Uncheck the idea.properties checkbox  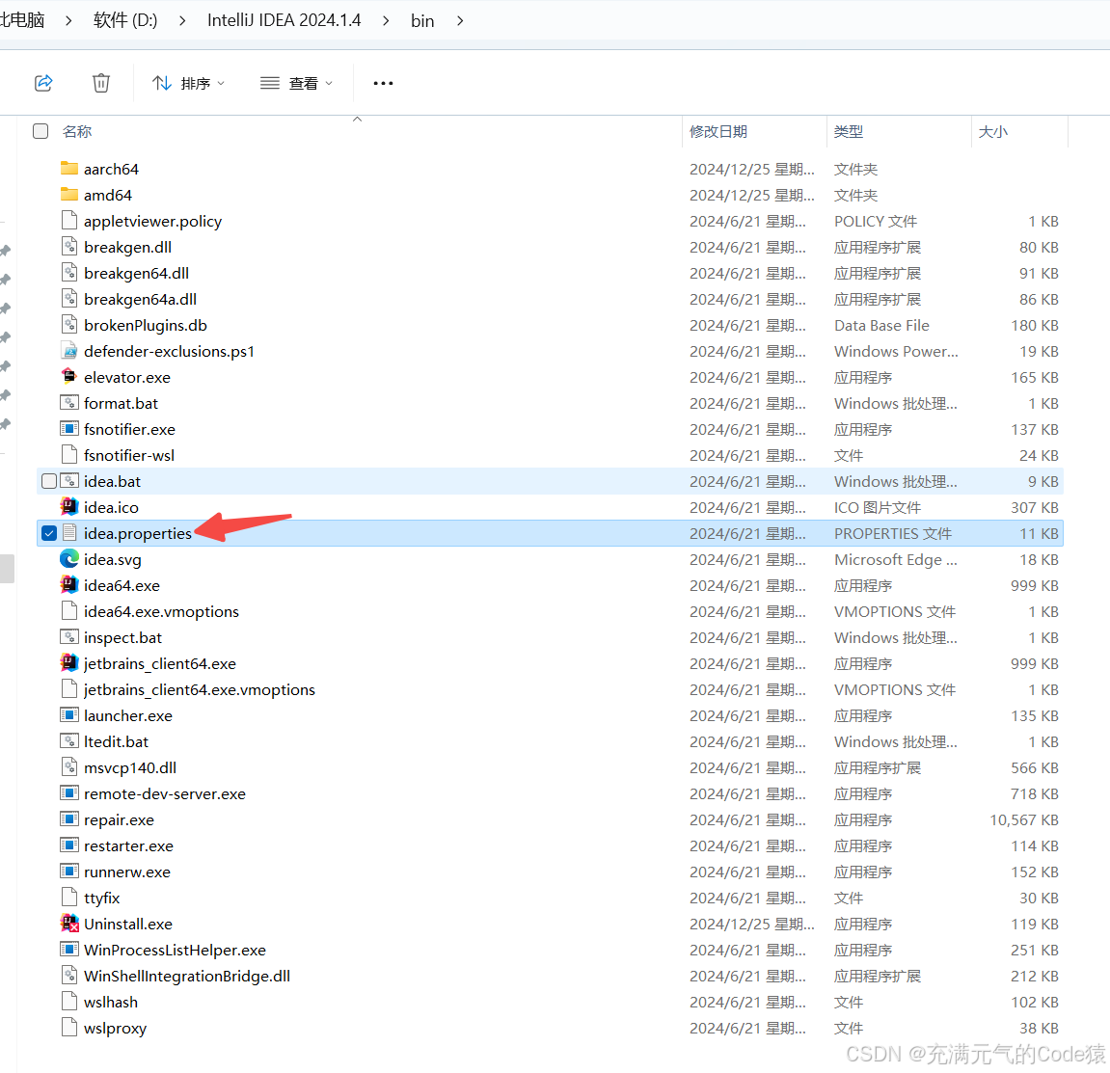click(49, 533)
